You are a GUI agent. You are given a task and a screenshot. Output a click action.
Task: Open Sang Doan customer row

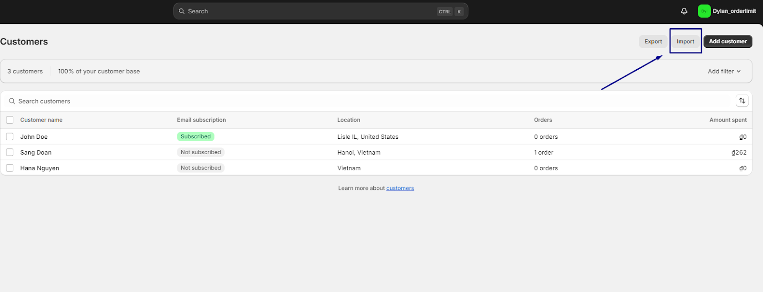(376, 152)
